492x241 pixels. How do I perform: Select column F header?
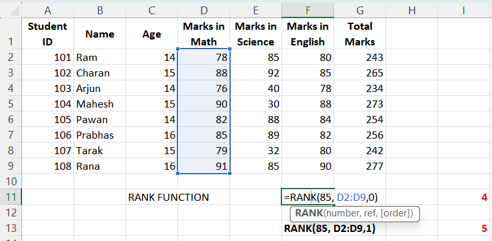click(308, 10)
